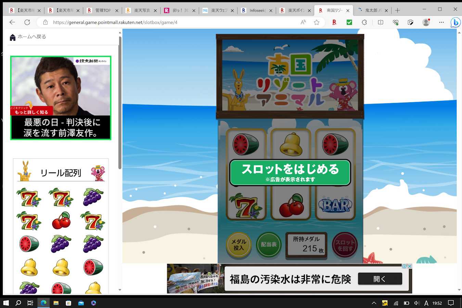Image resolution: width=462 pixels, height=308 pixels.
Task: Open the notification center icon
Action: pyautogui.click(x=451, y=303)
